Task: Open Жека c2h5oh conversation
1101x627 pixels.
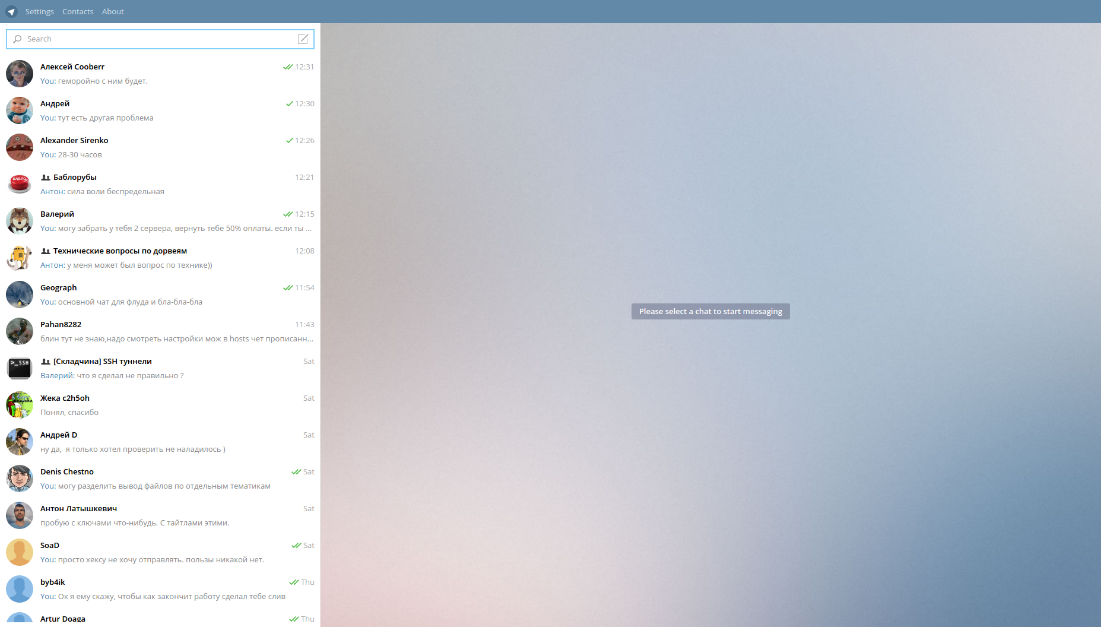Action: (x=160, y=405)
